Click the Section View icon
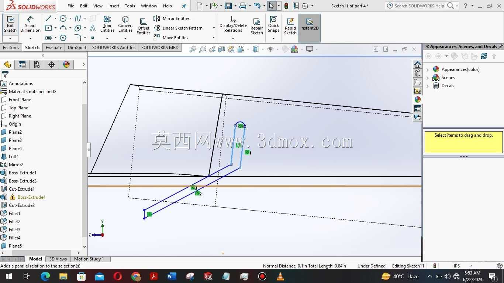This screenshot has width=504, height=283. pos(222,49)
